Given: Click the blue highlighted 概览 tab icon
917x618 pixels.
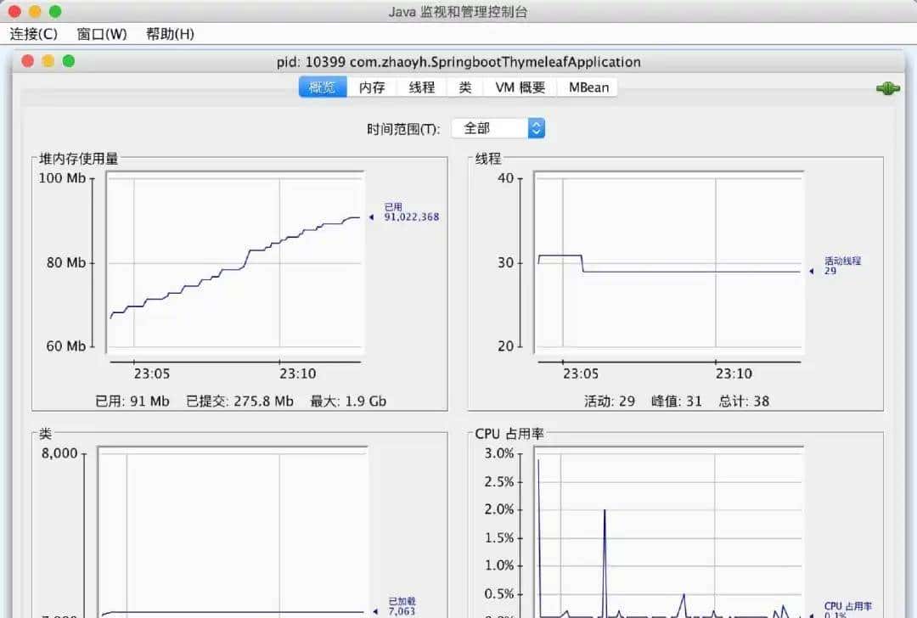Looking at the screenshot, I should (x=322, y=87).
